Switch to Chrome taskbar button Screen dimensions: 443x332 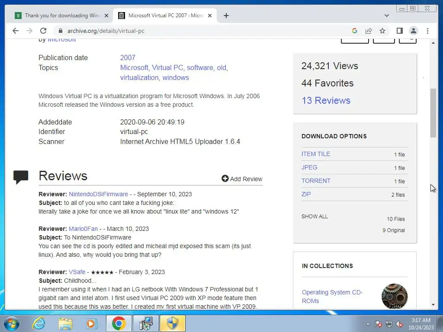[x=119, y=323]
